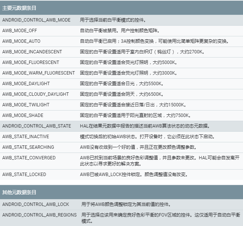Image resolution: width=243 pixels, height=226 pixels.
Task: Click ANDROID_CONTROL_AWB_STATE entry name
Action: tap(36, 126)
